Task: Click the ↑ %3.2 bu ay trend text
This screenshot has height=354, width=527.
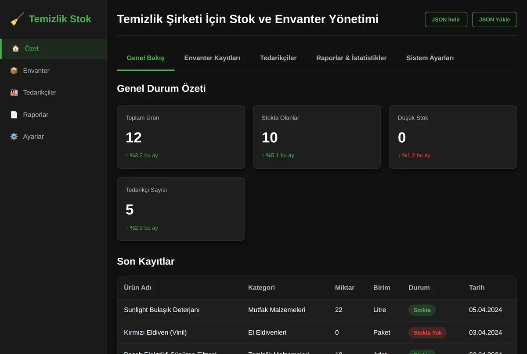Action: point(142,155)
